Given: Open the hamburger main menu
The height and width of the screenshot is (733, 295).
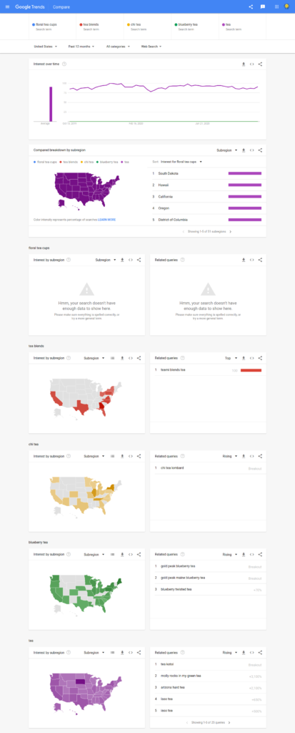Looking at the screenshot, I should tap(7, 6).
